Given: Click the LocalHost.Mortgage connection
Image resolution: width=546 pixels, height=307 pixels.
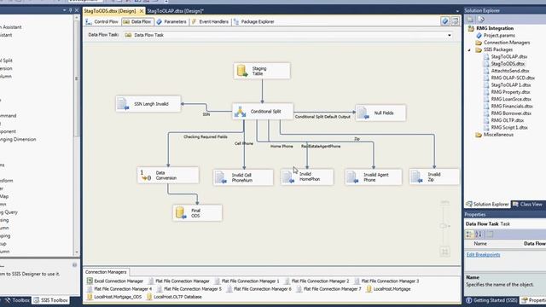Looking at the screenshot, I should pos(388,288).
